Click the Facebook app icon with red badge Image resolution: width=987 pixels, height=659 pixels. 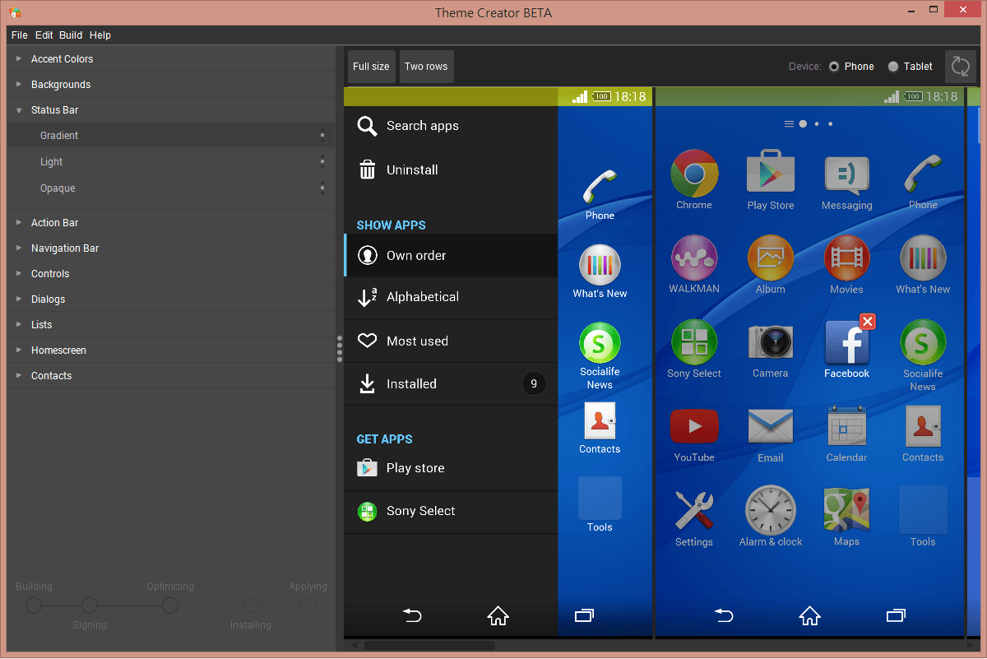(848, 341)
